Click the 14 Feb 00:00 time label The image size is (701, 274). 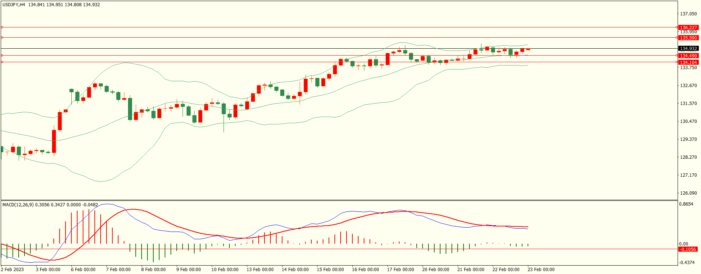click(x=295, y=270)
